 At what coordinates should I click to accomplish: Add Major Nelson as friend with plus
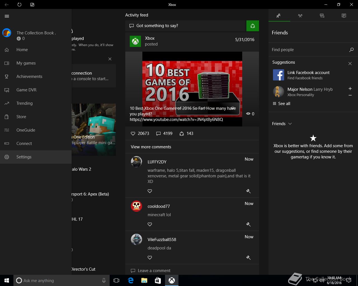(x=350, y=89)
